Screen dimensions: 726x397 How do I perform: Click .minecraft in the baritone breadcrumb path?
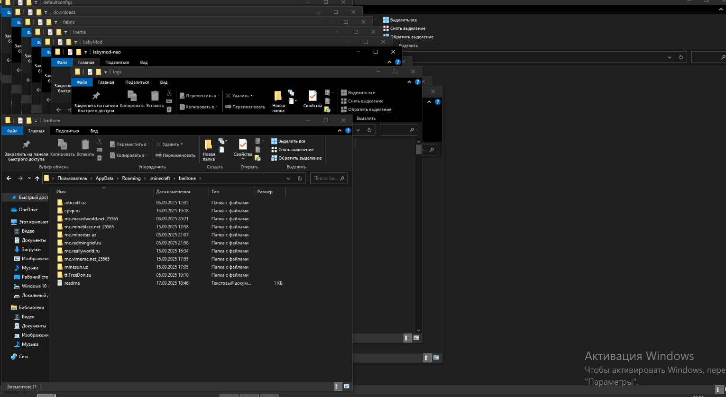159,179
